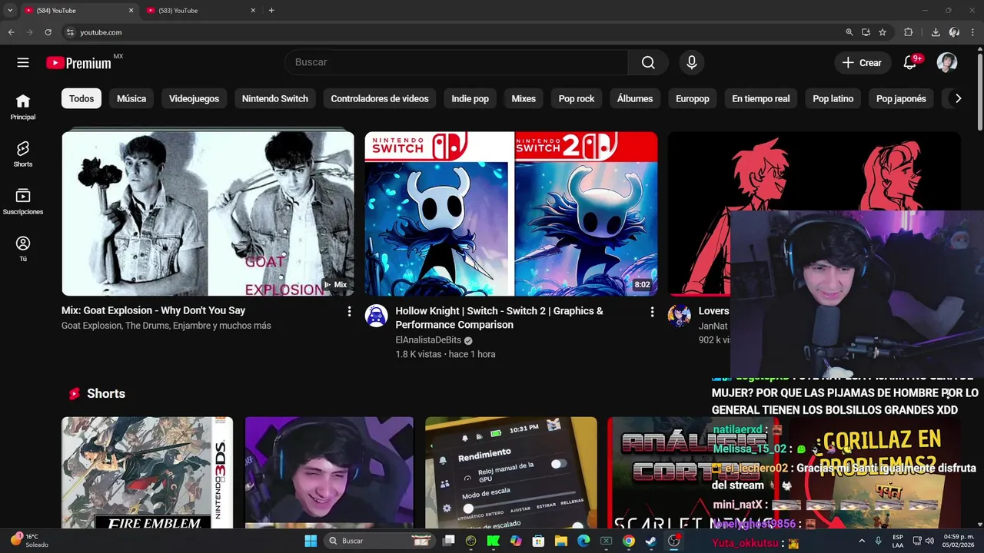Select the En tiempo real chip
The image size is (984, 553).
tap(761, 98)
